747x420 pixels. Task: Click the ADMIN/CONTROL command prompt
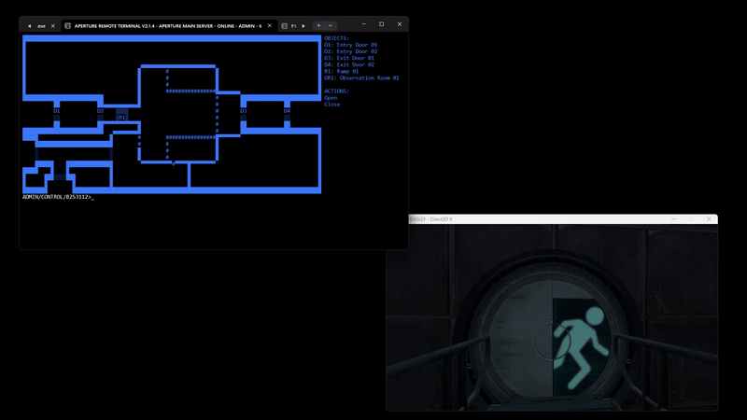[57, 197]
